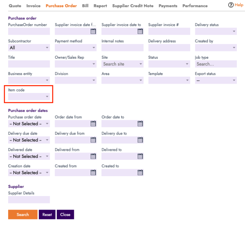Expand the Delivery status dropdown

pyautogui.click(x=216, y=31)
